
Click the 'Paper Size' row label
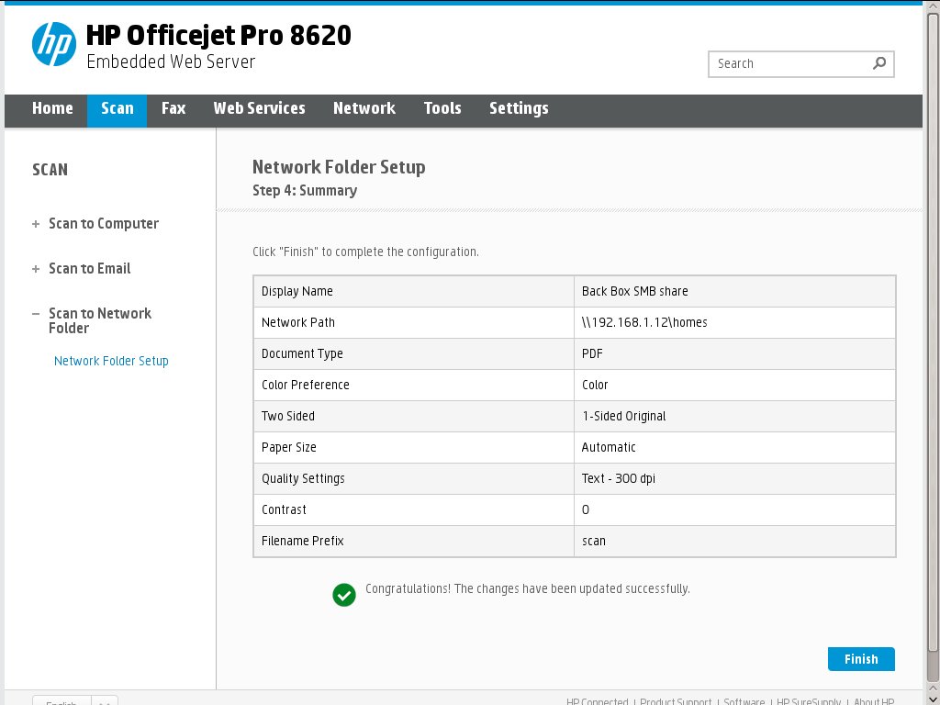(x=288, y=447)
